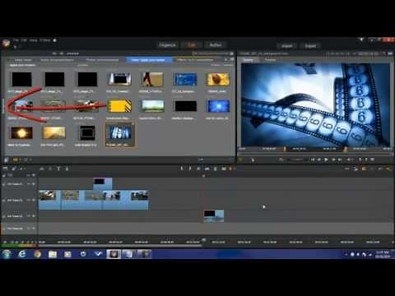Switch to the Edit tab
395x296 pixels.
pos(192,45)
